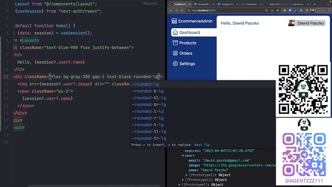Screen dimensions: 332x187
Task: Choose rounded-b-lg autocomplete suggestion
Action: coord(203,91)
